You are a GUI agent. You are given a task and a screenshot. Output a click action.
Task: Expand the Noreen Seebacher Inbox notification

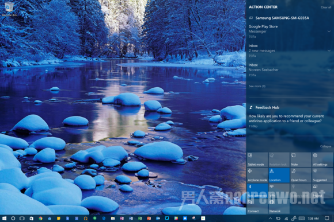point(329,70)
